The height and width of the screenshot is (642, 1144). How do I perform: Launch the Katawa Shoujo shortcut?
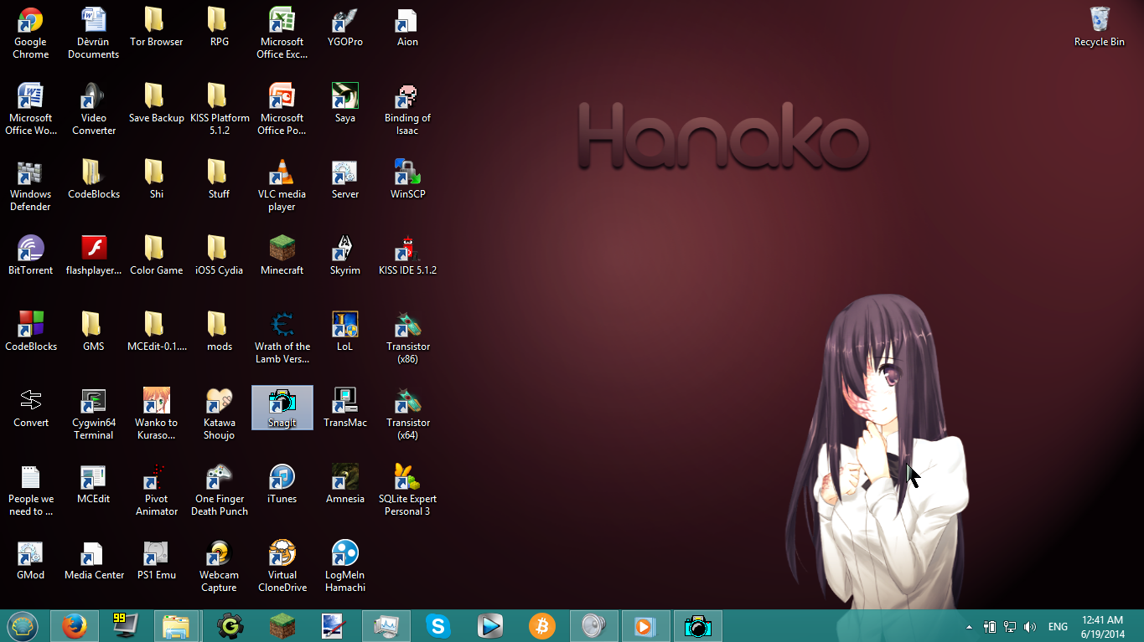pos(220,414)
